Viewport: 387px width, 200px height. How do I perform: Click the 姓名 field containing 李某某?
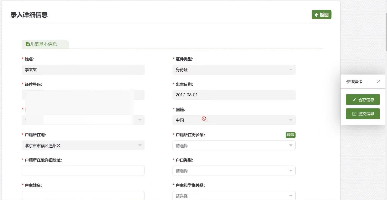point(83,70)
